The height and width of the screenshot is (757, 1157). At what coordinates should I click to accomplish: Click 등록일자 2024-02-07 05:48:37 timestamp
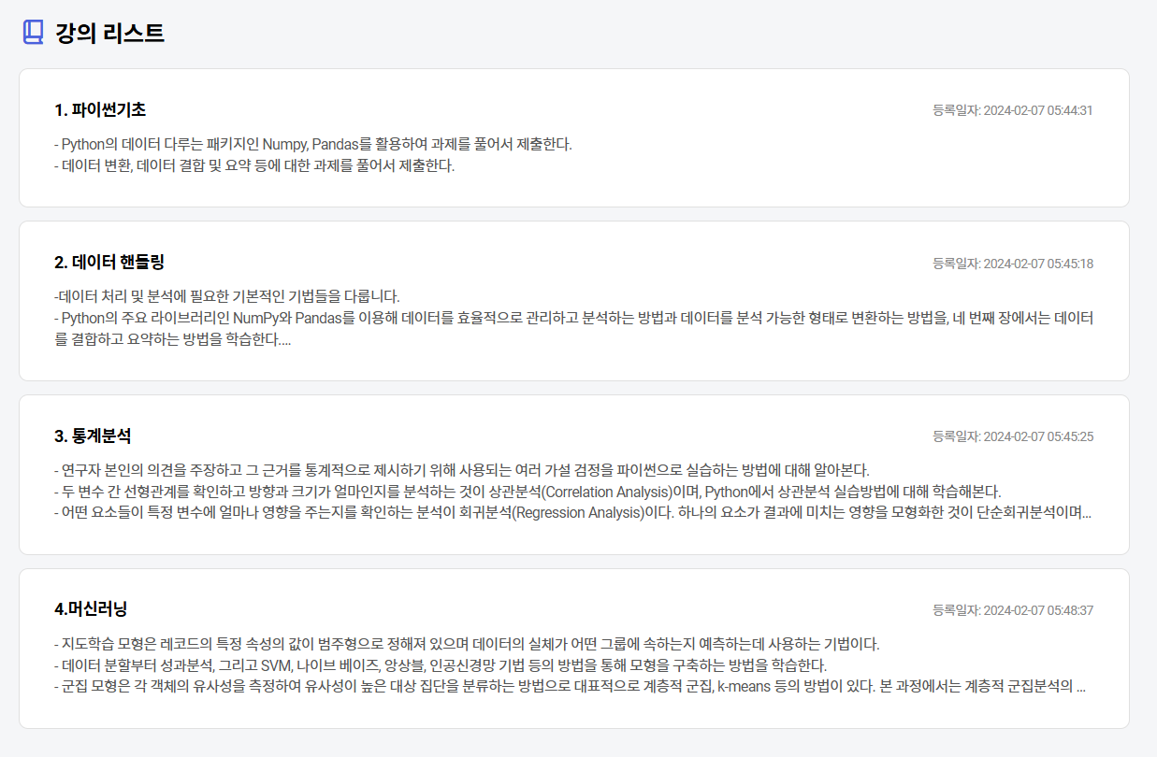1013,610
